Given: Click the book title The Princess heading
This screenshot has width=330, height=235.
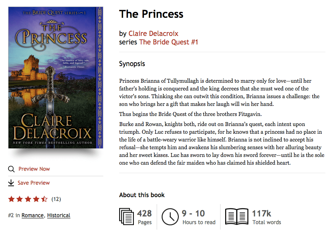Looking at the screenshot, I should tap(151, 14).
